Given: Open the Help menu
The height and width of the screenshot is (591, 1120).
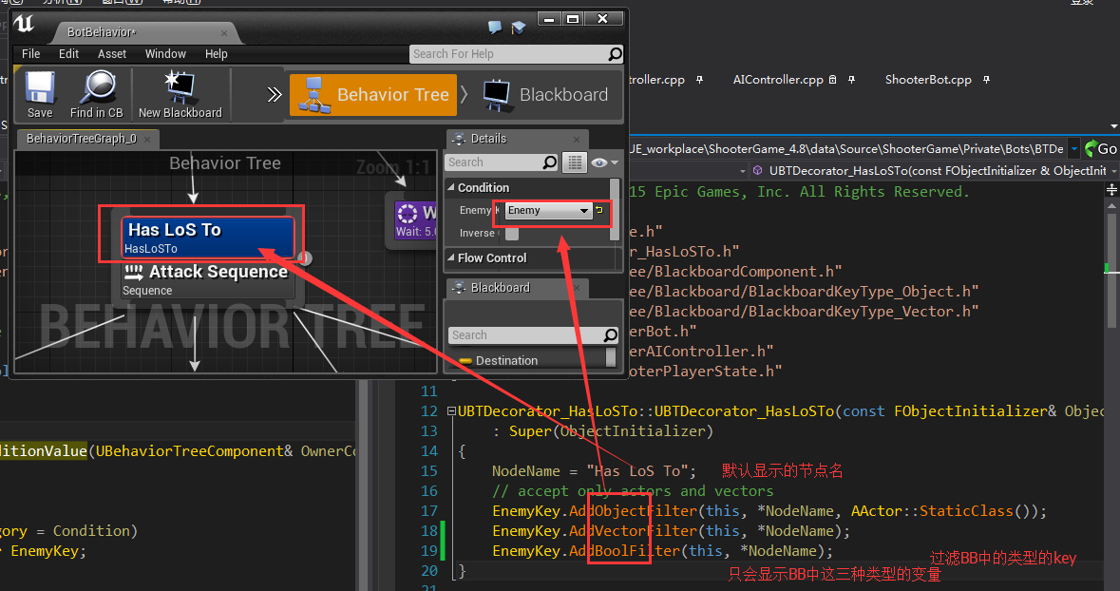Looking at the screenshot, I should point(216,53).
